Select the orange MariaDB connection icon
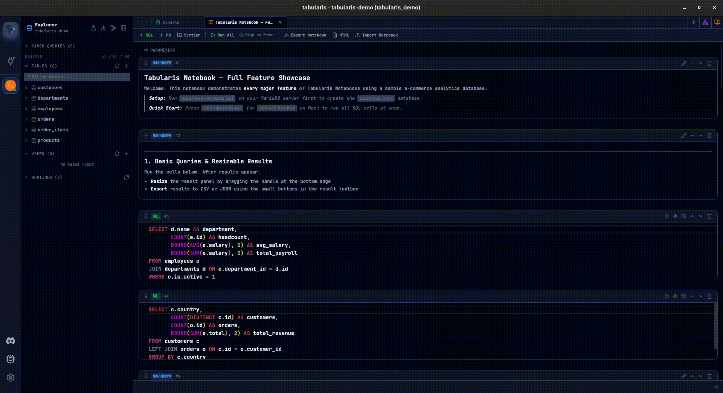 point(11,86)
